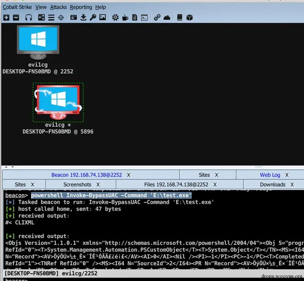Screen dimensions: 304x281
Task: Click the pane divider down-arrow collapse control
Action: [x=12, y=167]
